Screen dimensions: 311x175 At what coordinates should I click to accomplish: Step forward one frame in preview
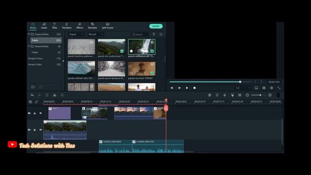(179, 88)
